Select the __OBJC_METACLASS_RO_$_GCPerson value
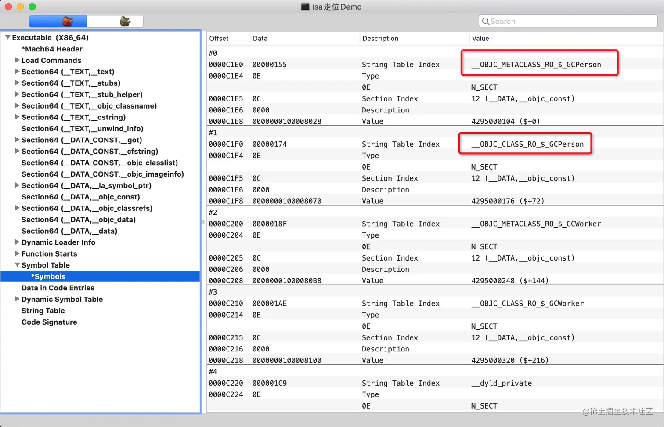Screen dimensions: 664x427 [536, 65]
